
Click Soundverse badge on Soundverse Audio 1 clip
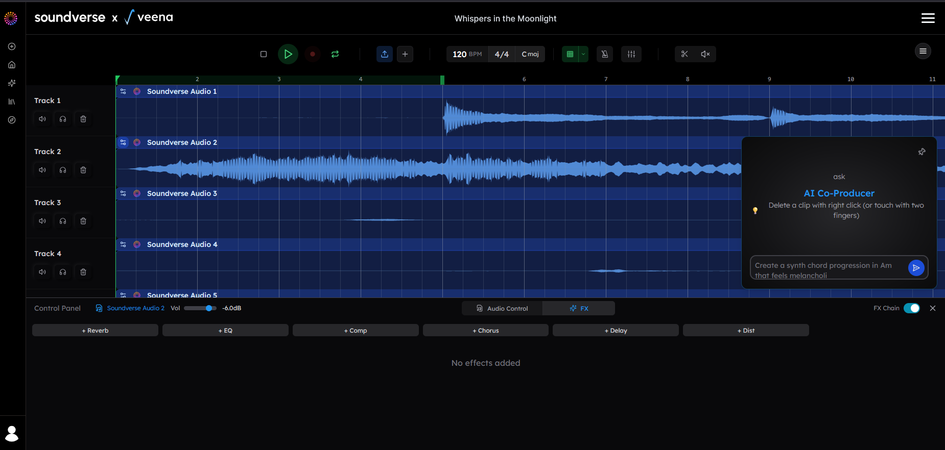coord(137,91)
